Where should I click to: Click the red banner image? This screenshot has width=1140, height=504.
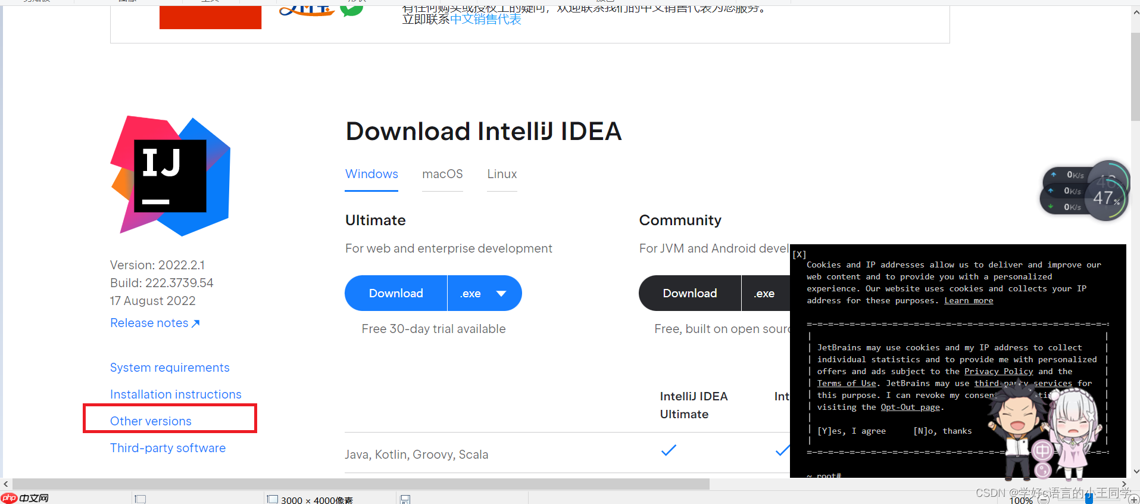210,17
